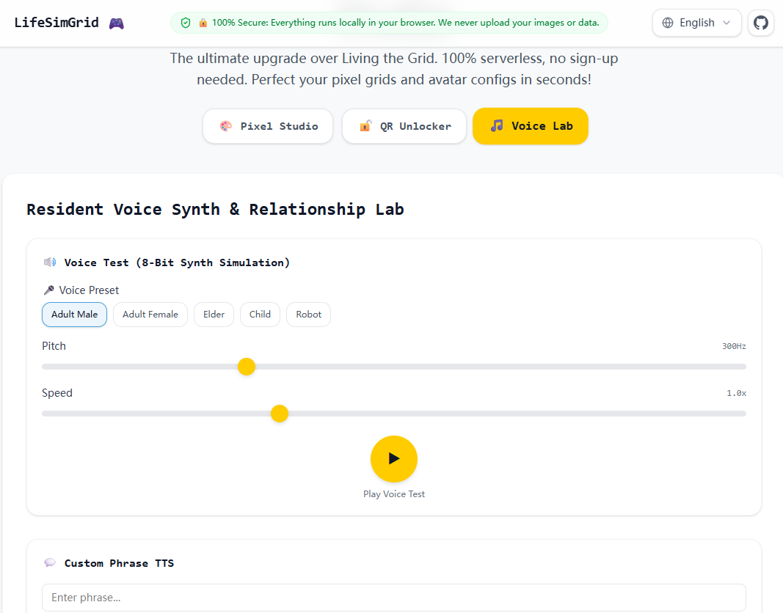Switch to the Pixel Studio tab
The image size is (783, 613).
pyautogui.click(x=268, y=126)
